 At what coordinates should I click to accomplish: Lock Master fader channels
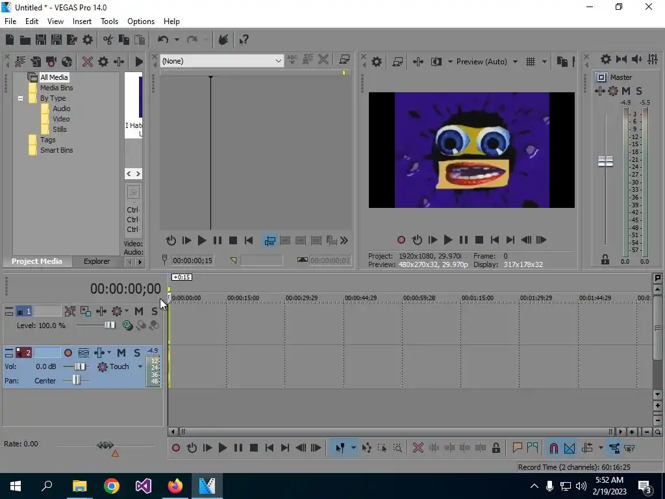click(x=605, y=260)
